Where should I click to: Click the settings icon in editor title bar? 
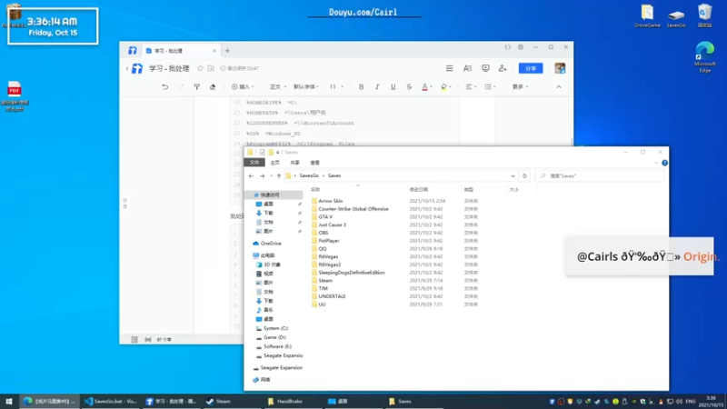(x=521, y=47)
